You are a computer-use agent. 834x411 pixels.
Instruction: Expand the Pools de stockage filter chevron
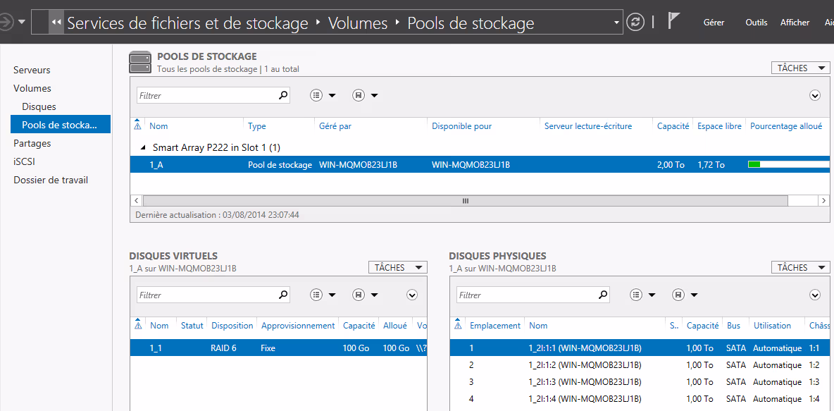pyautogui.click(x=815, y=95)
